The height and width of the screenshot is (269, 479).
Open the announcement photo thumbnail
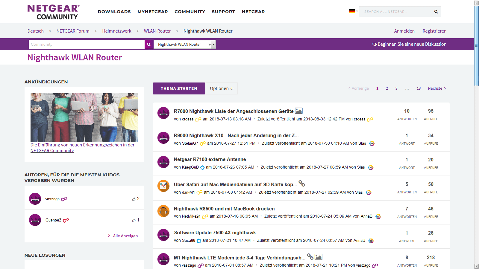coord(84,117)
